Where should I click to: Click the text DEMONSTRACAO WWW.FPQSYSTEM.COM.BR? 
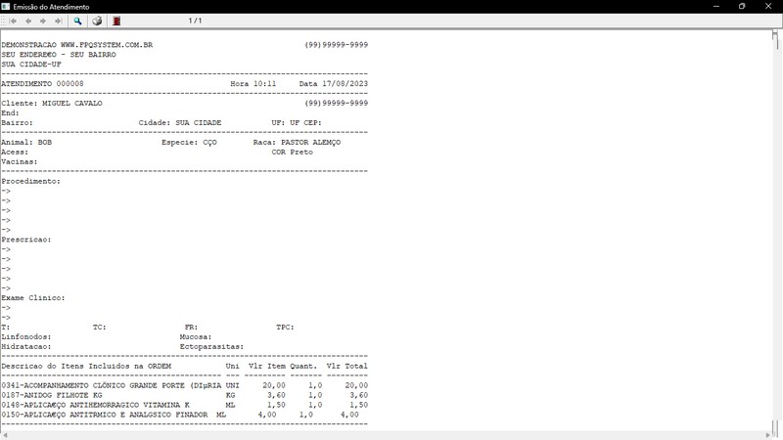point(77,45)
